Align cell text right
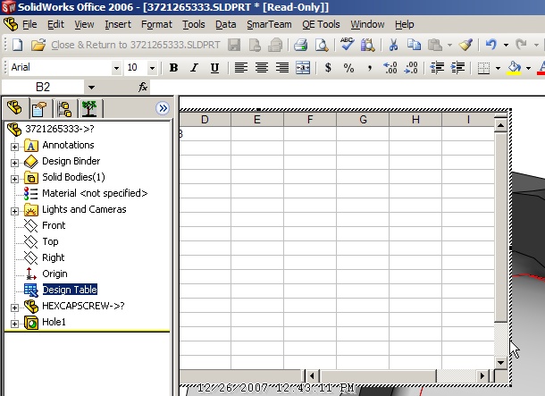Viewport: 545px width, 396px height. tap(282, 68)
